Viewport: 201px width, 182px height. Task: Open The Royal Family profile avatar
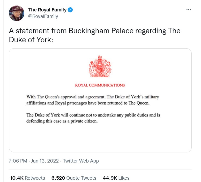[x=17, y=13]
